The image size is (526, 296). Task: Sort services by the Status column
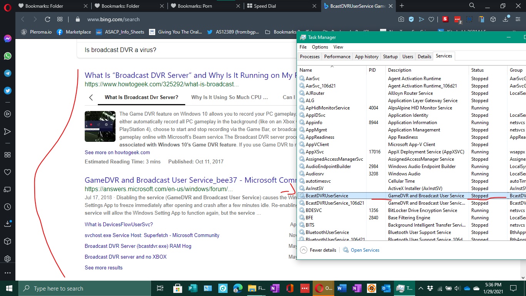click(x=477, y=70)
